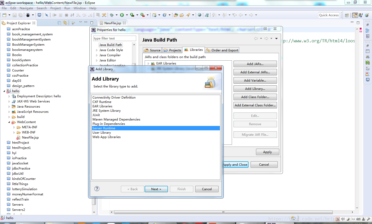Switch to Order and Export tab
The height and width of the screenshot is (224, 372).
point(222,50)
